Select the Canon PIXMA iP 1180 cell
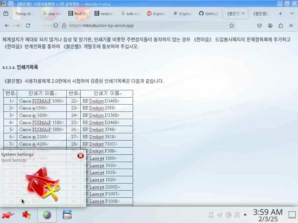The height and width of the screenshot is (223, 298). click(x=42, y=123)
